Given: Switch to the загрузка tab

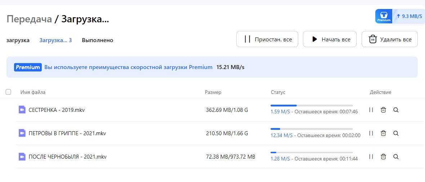Looking at the screenshot, I should tap(18, 40).
